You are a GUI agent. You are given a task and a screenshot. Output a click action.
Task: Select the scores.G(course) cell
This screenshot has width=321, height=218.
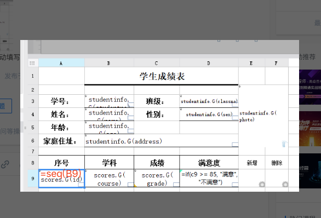point(109,179)
